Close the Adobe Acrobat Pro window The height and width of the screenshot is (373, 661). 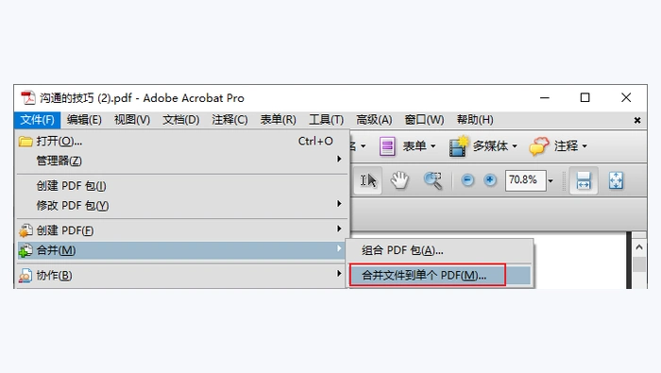(626, 98)
